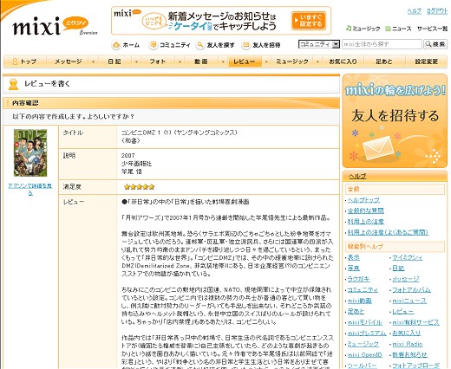Click the レビューを書く person icon
451x369 pixels.
(x=13, y=84)
